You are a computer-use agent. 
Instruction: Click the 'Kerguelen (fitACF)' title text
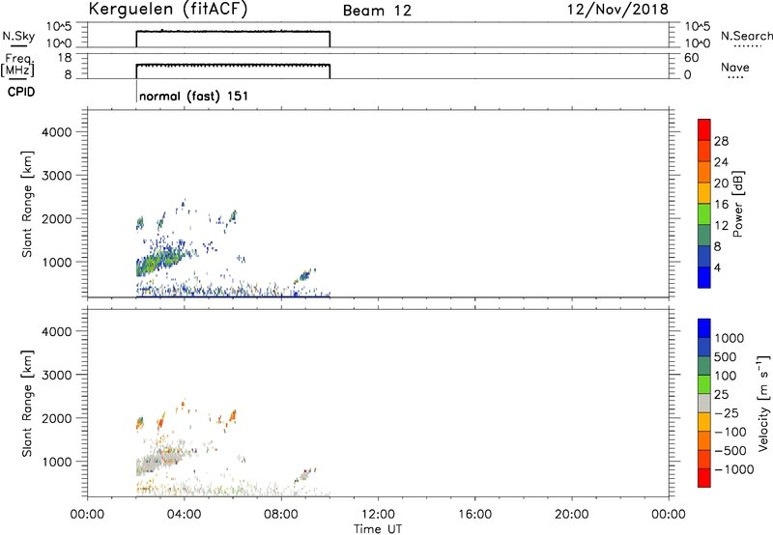pos(167,10)
